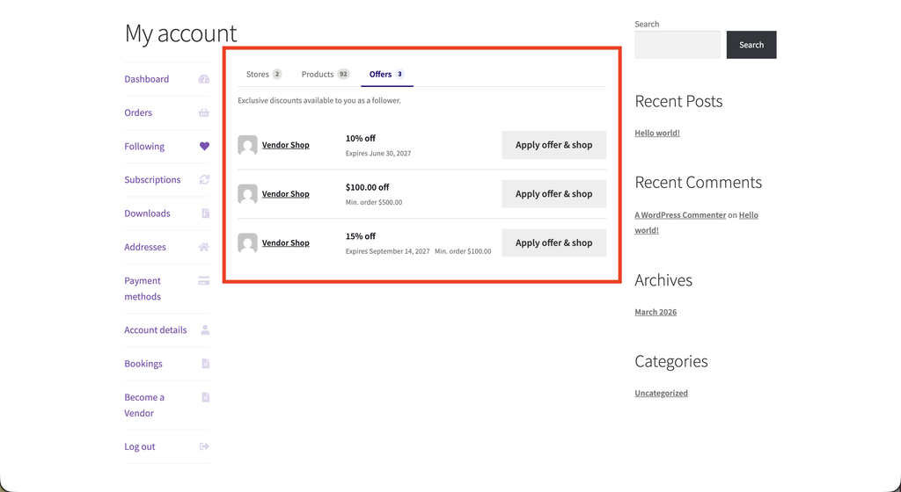Image resolution: width=901 pixels, height=492 pixels.
Task: Click the Downloads file icon
Action: click(x=206, y=213)
